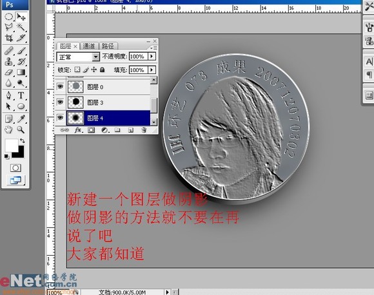The width and height of the screenshot is (374, 295).
Task: Select the Eraser tool
Action: click(x=9, y=72)
